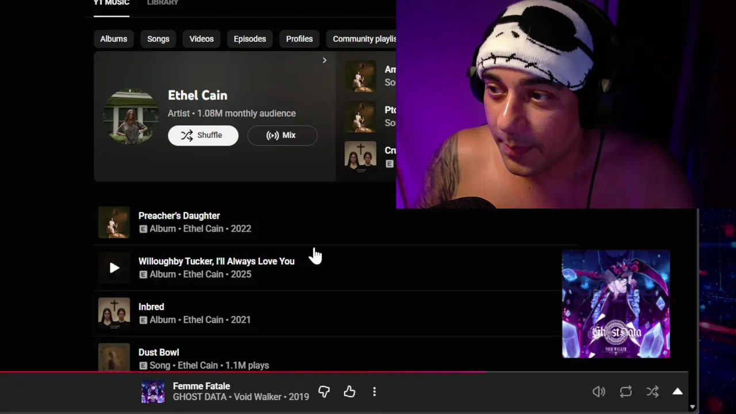Screen dimensions: 736x414
Task: Open the Inbred album result
Action: [151, 306]
